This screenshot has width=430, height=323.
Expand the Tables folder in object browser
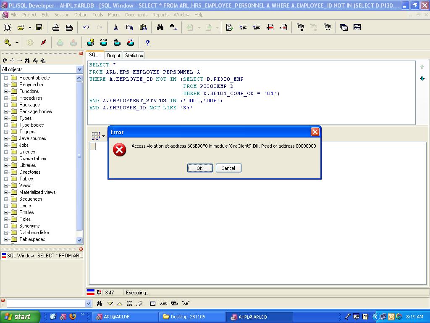point(6,179)
